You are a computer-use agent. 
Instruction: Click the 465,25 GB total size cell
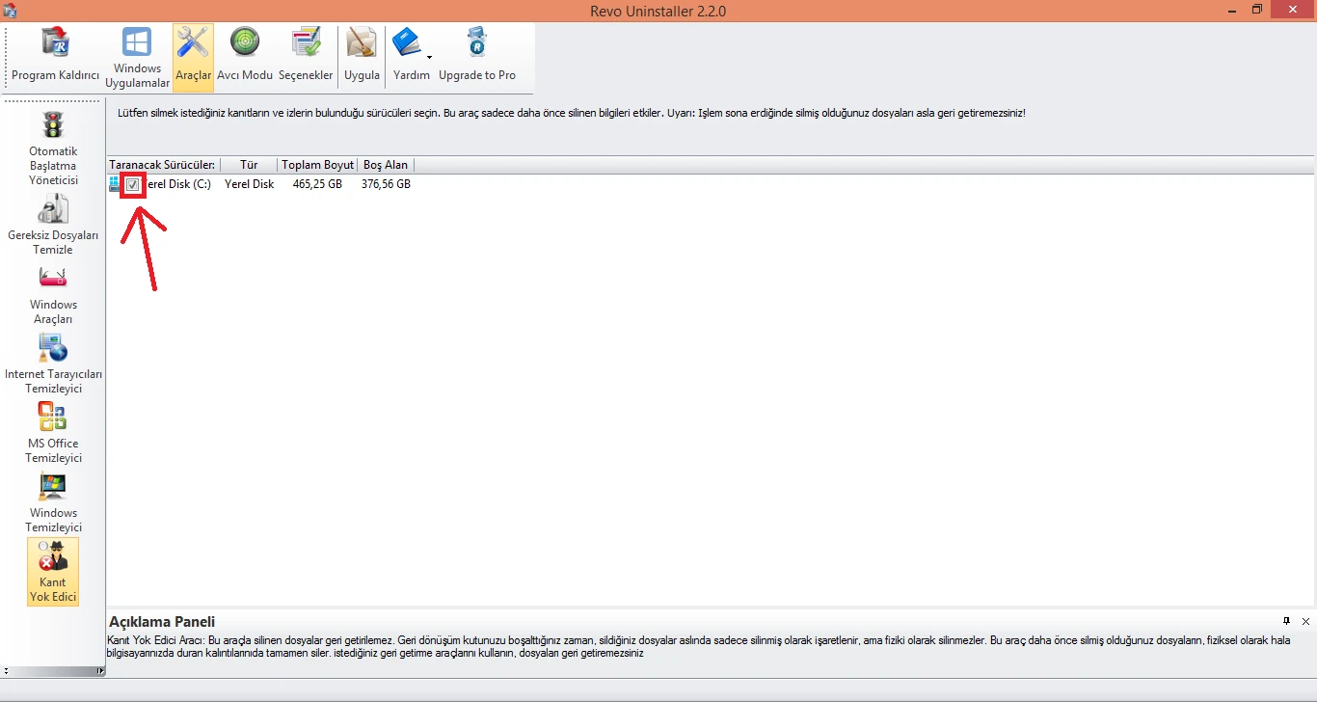(x=317, y=184)
